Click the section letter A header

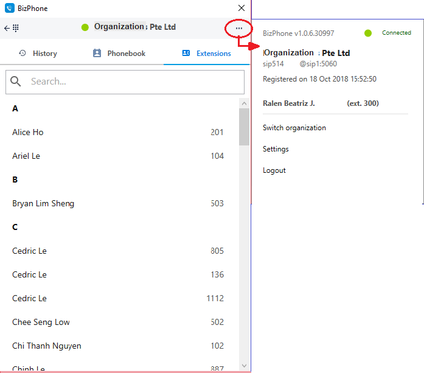coord(15,108)
